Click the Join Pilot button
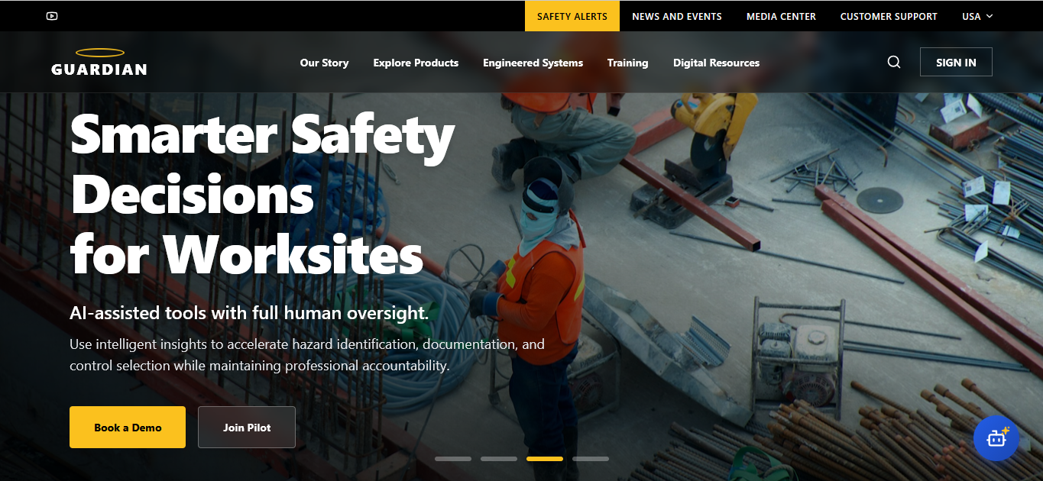This screenshot has width=1043, height=481. tap(247, 428)
